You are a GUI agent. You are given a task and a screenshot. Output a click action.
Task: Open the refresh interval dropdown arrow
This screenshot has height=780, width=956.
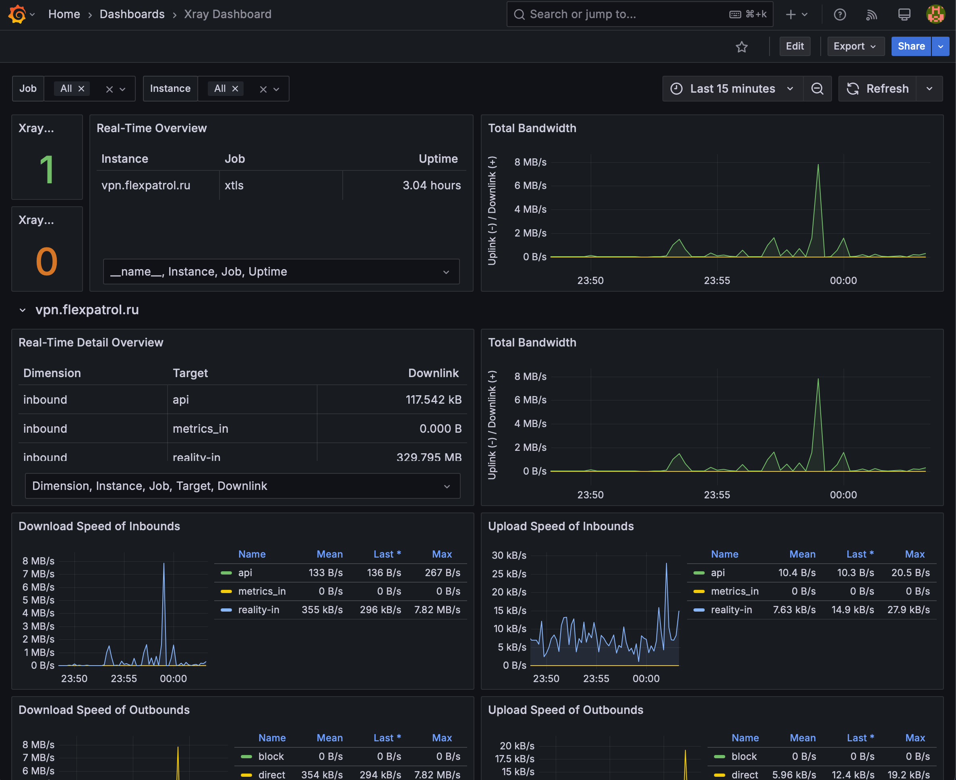click(929, 89)
